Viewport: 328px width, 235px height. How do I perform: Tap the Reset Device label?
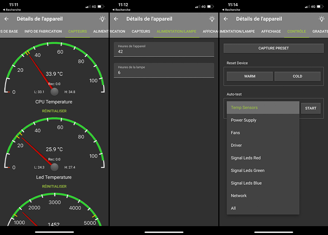(237, 63)
